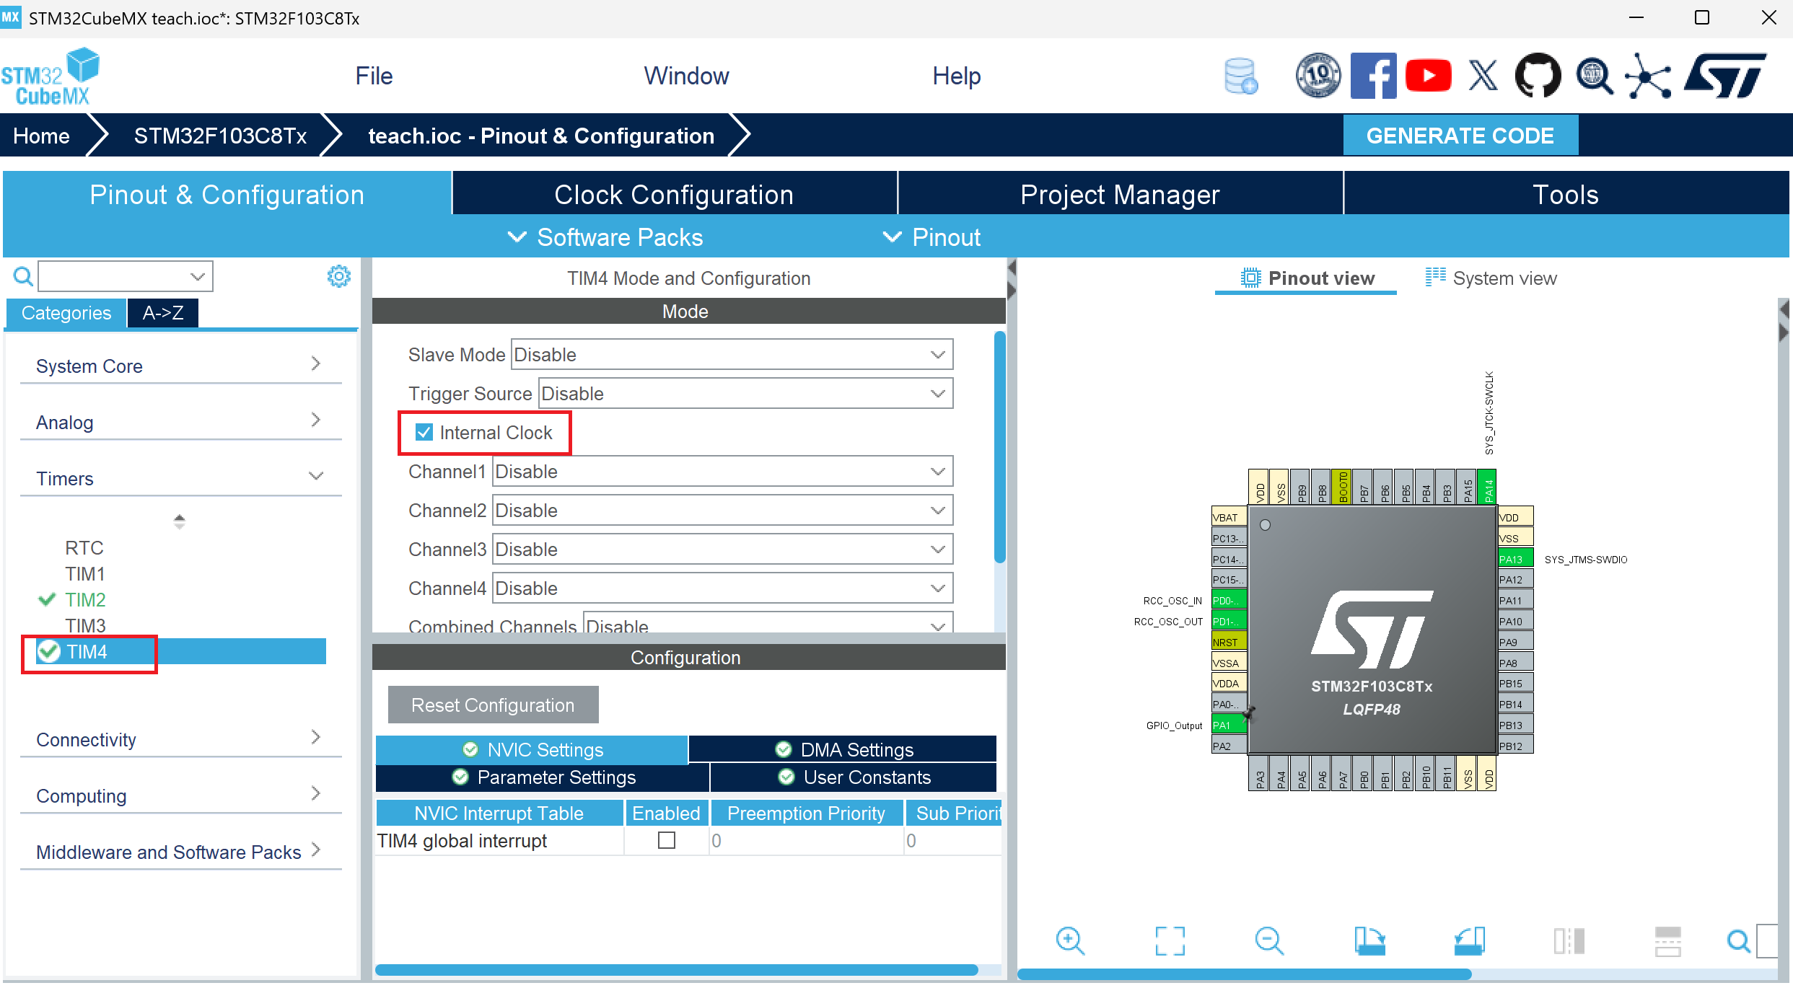The height and width of the screenshot is (988, 1793).
Task: Switch to Clock Configuration tab
Action: [x=674, y=195]
